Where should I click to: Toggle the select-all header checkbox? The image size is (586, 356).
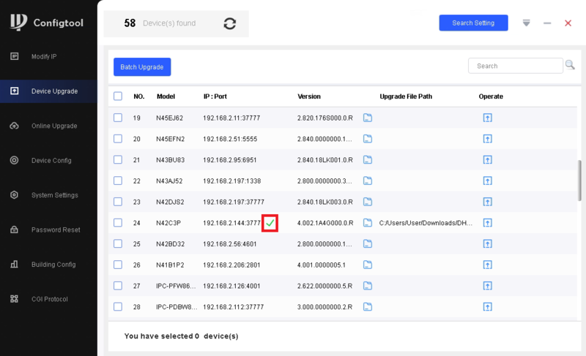coord(118,96)
